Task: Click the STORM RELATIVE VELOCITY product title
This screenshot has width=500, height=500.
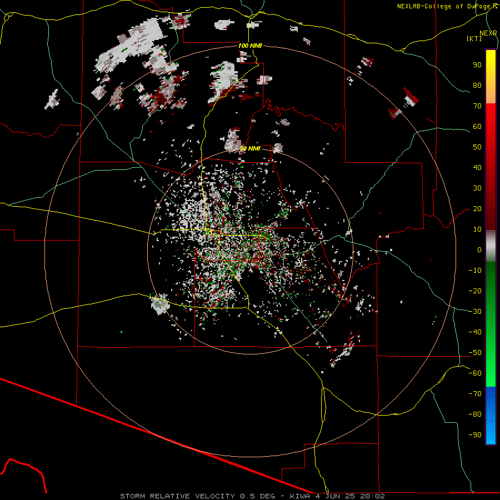Action: pos(178,496)
